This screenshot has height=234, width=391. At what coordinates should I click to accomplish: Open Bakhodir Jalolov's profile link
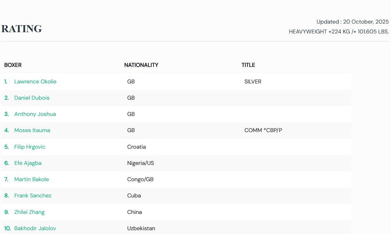pyautogui.click(x=35, y=228)
